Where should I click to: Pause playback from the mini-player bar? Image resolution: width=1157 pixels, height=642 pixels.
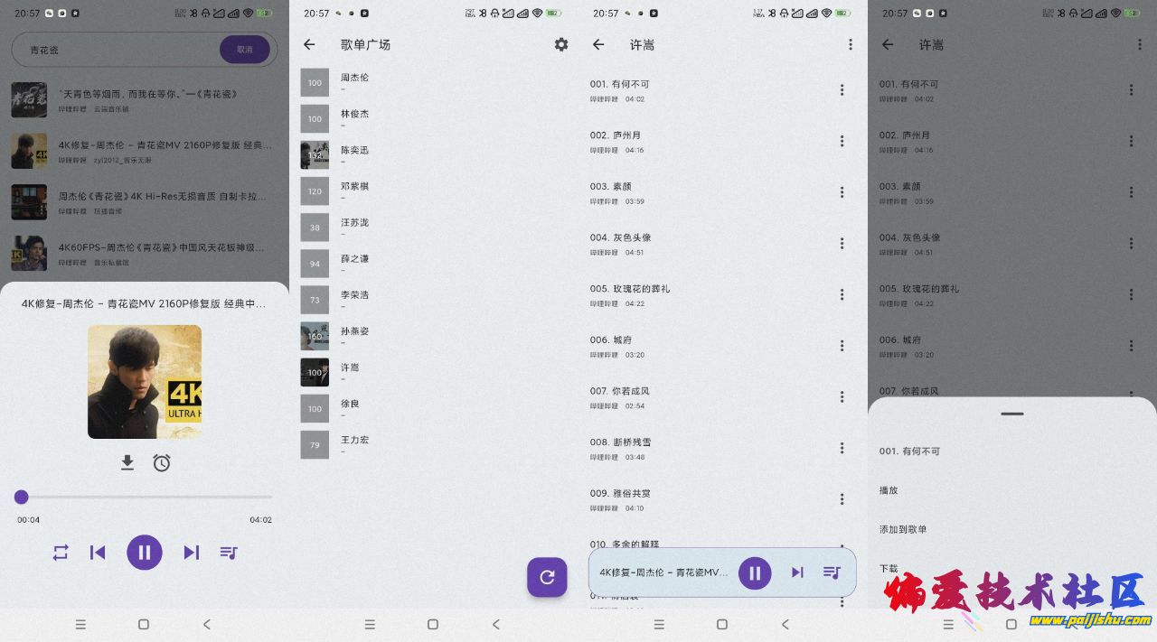[x=755, y=572]
